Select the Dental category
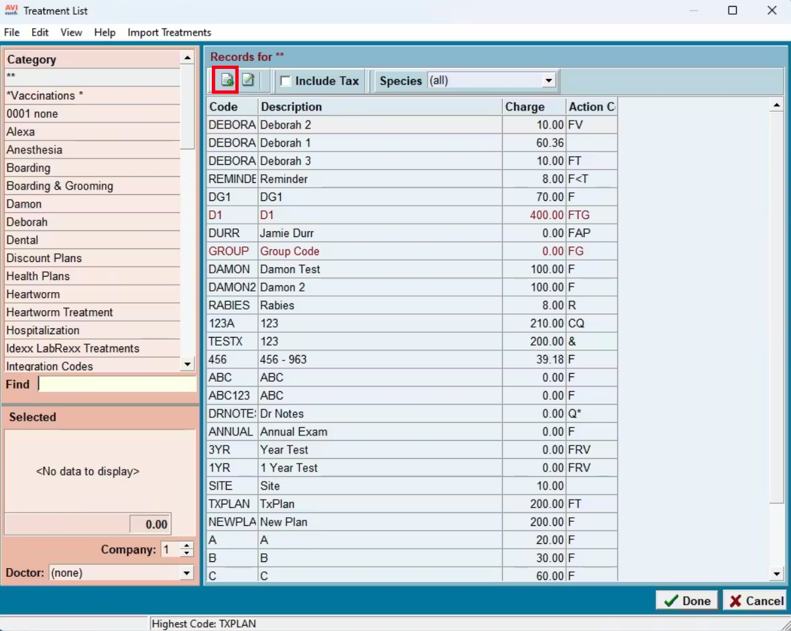 click(93, 240)
